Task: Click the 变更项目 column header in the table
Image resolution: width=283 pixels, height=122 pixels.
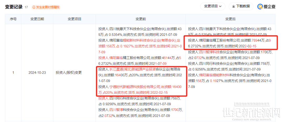Action: tap(74, 19)
